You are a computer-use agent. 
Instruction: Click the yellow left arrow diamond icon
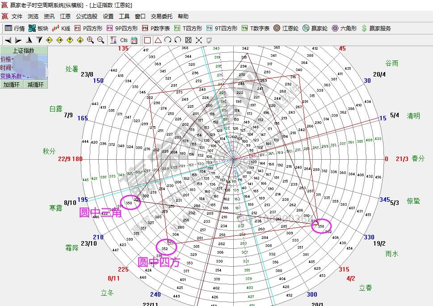[49, 40]
